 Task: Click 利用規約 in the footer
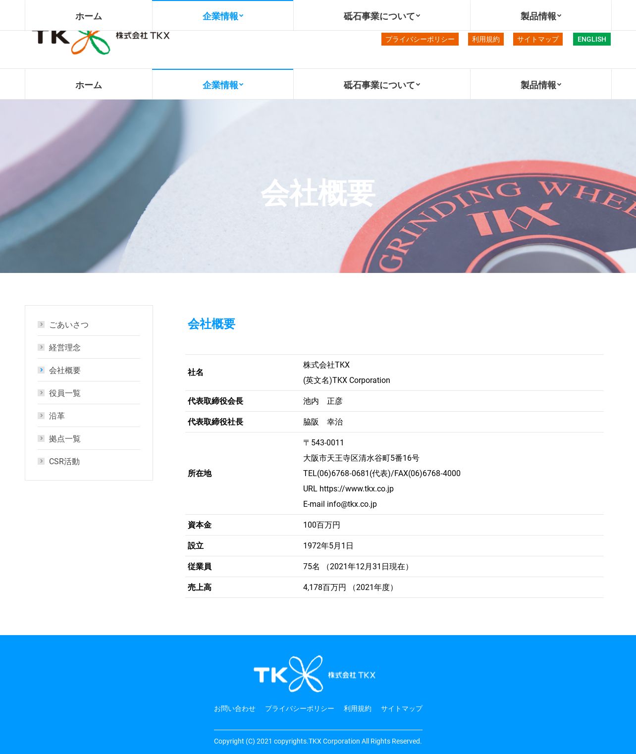[x=358, y=708]
